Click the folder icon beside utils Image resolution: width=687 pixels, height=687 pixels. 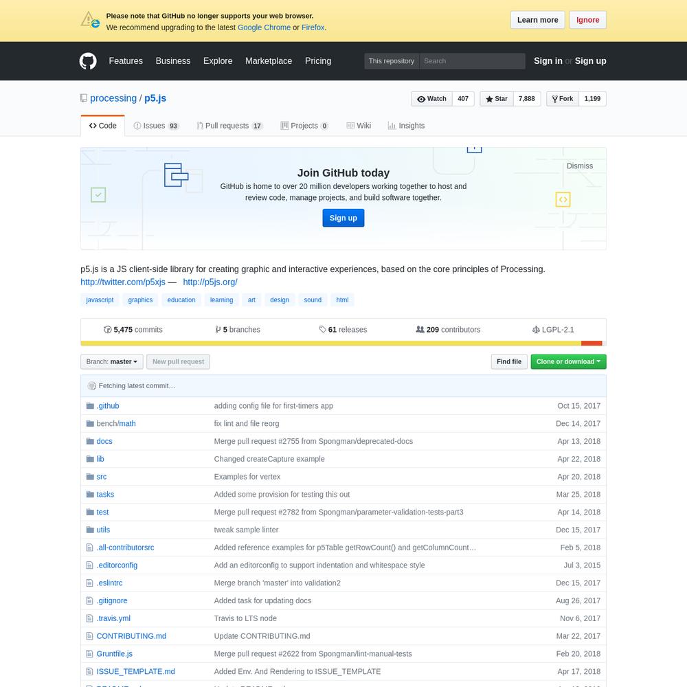pos(90,530)
